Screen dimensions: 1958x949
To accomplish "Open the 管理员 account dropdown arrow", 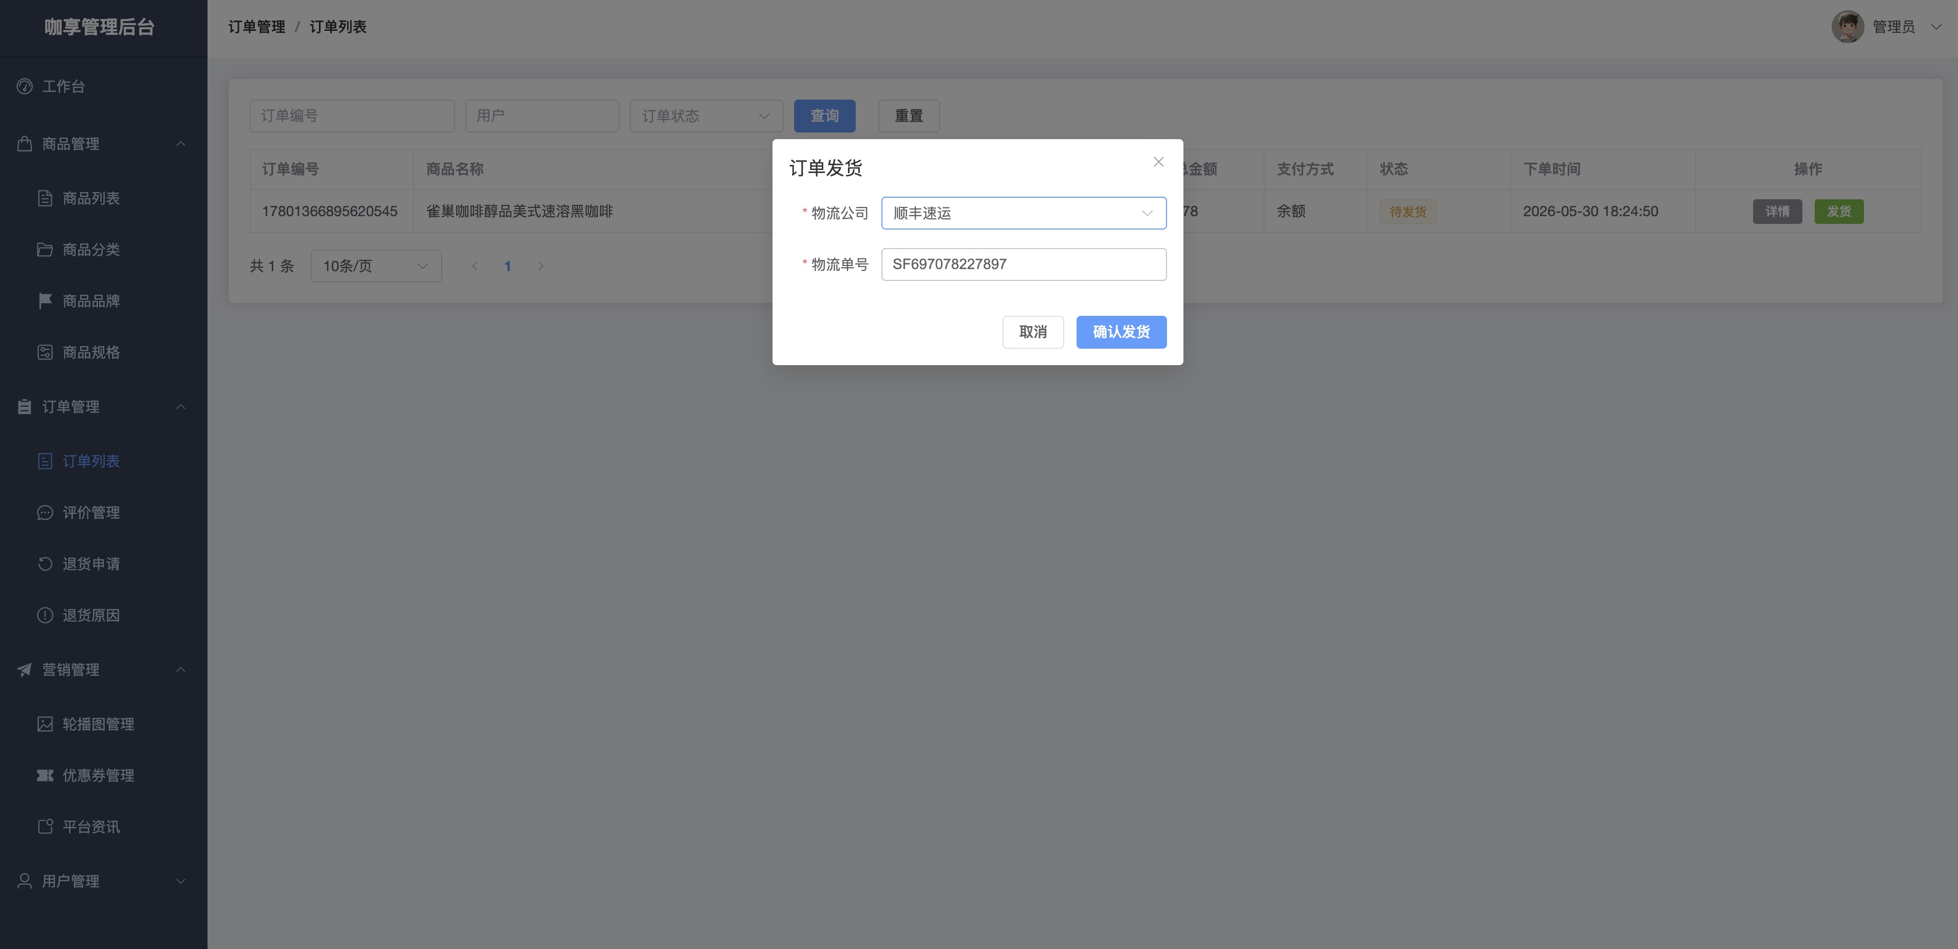I will [x=1936, y=27].
